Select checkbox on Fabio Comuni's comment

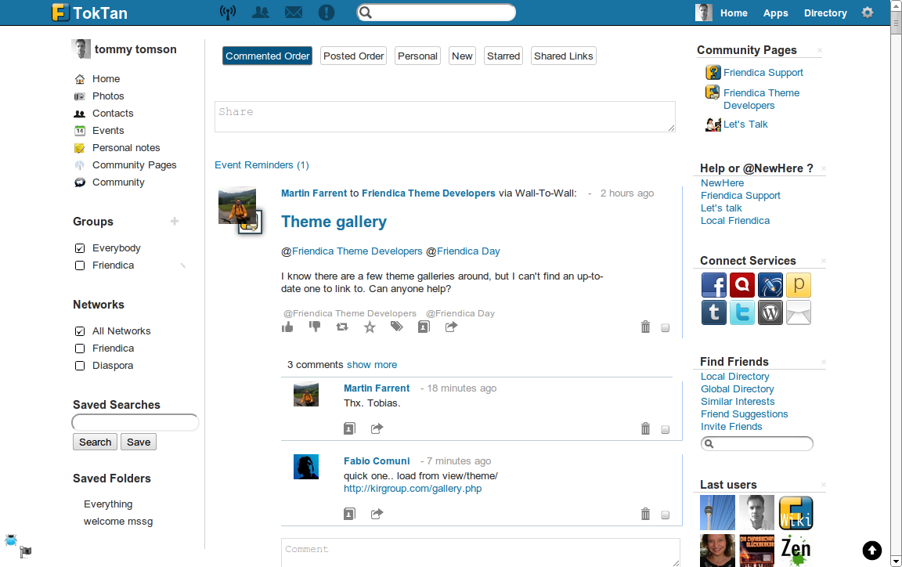[665, 515]
